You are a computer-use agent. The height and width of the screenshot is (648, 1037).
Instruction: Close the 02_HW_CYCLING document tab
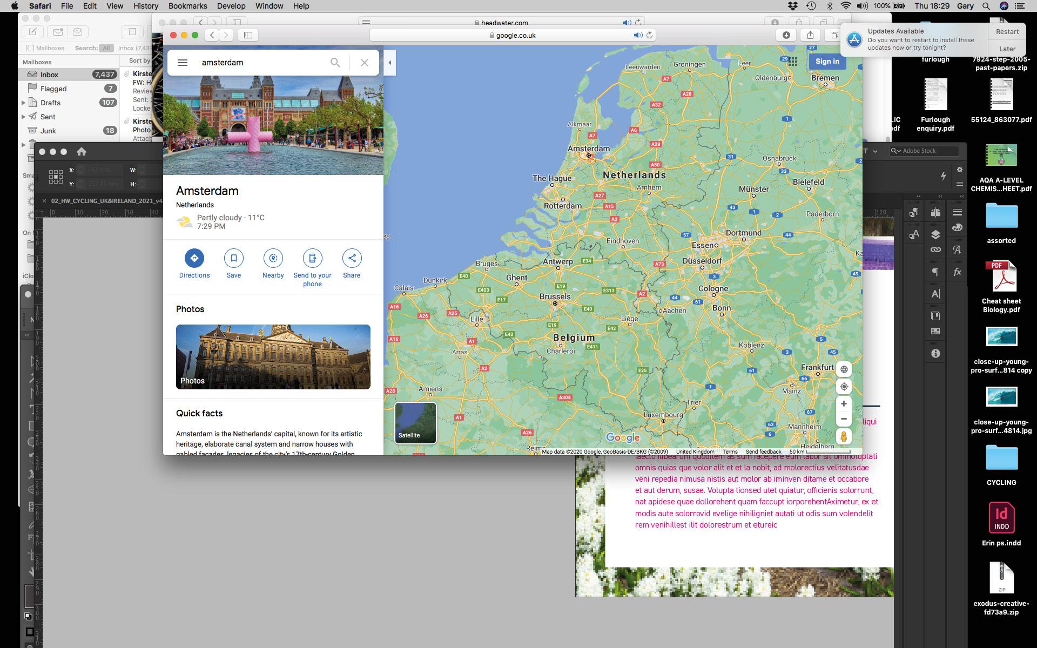pyautogui.click(x=44, y=201)
